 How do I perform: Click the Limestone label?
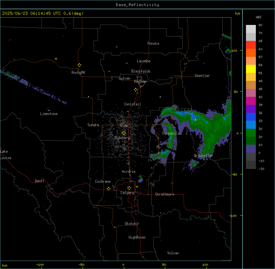point(49,114)
